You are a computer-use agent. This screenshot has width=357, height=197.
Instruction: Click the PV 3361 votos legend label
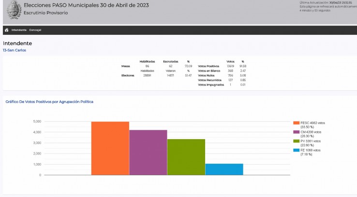(x=310, y=141)
